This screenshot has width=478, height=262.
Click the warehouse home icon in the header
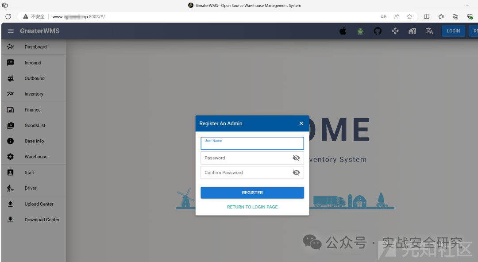click(x=412, y=31)
